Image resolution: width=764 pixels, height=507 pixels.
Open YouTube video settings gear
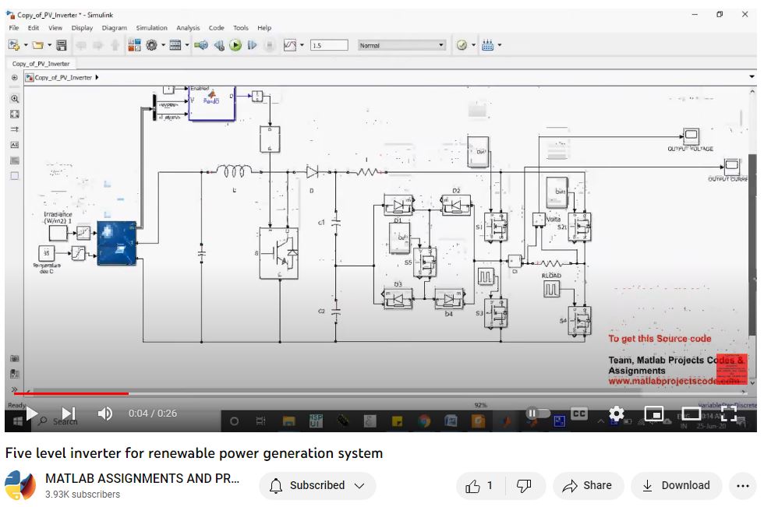coord(616,414)
